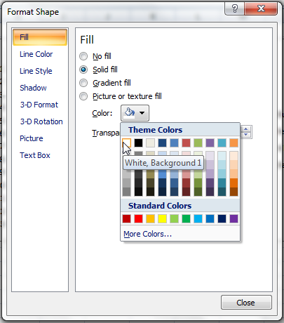Click the help question mark icon

(x=234, y=8)
